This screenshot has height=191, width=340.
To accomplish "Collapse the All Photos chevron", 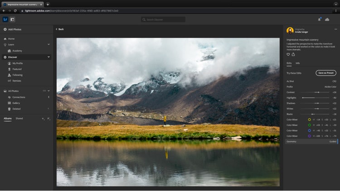I will [49, 91].
